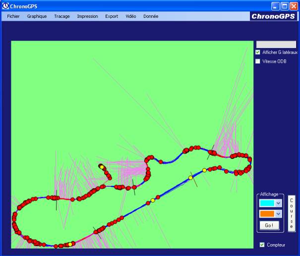Toggle the Compteur checkbox
Screen dimensions: 300x256
[x=262, y=245]
